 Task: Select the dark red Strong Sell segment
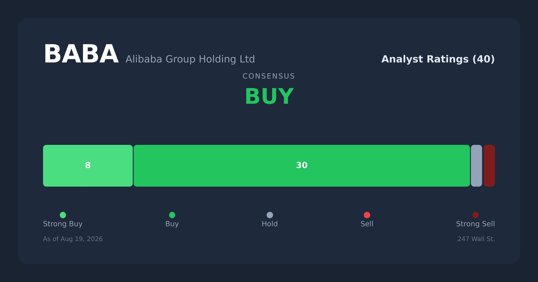coord(489,166)
